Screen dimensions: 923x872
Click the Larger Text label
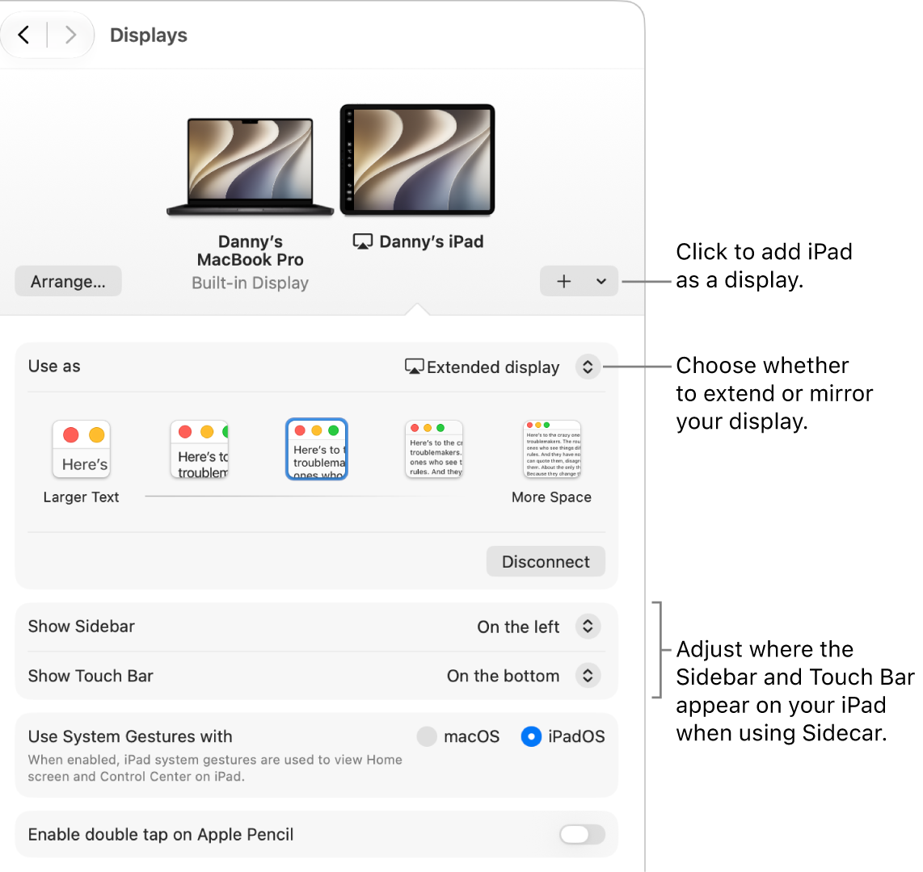(82, 497)
